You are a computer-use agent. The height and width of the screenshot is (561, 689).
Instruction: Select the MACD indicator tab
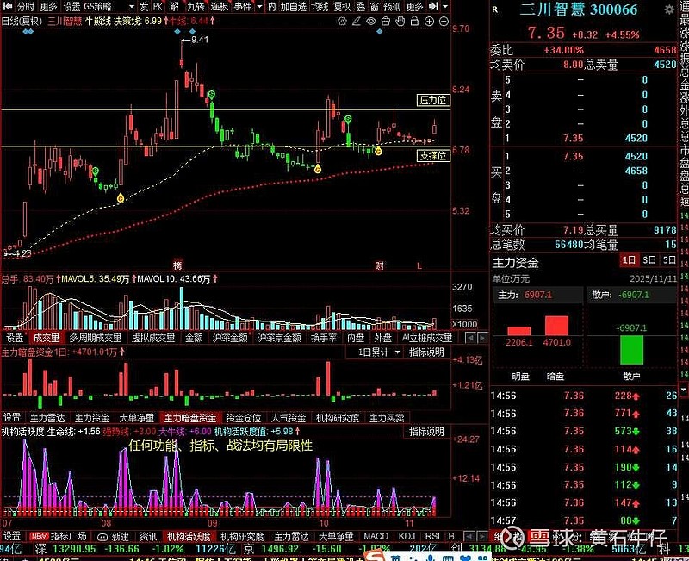click(376, 536)
